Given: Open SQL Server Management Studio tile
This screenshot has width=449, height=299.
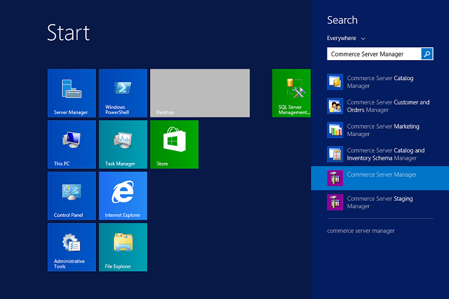Looking at the screenshot, I should click(x=291, y=93).
